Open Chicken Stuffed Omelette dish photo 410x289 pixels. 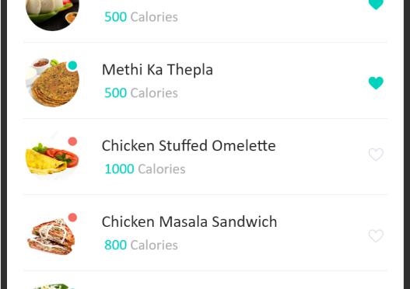(x=53, y=158)
